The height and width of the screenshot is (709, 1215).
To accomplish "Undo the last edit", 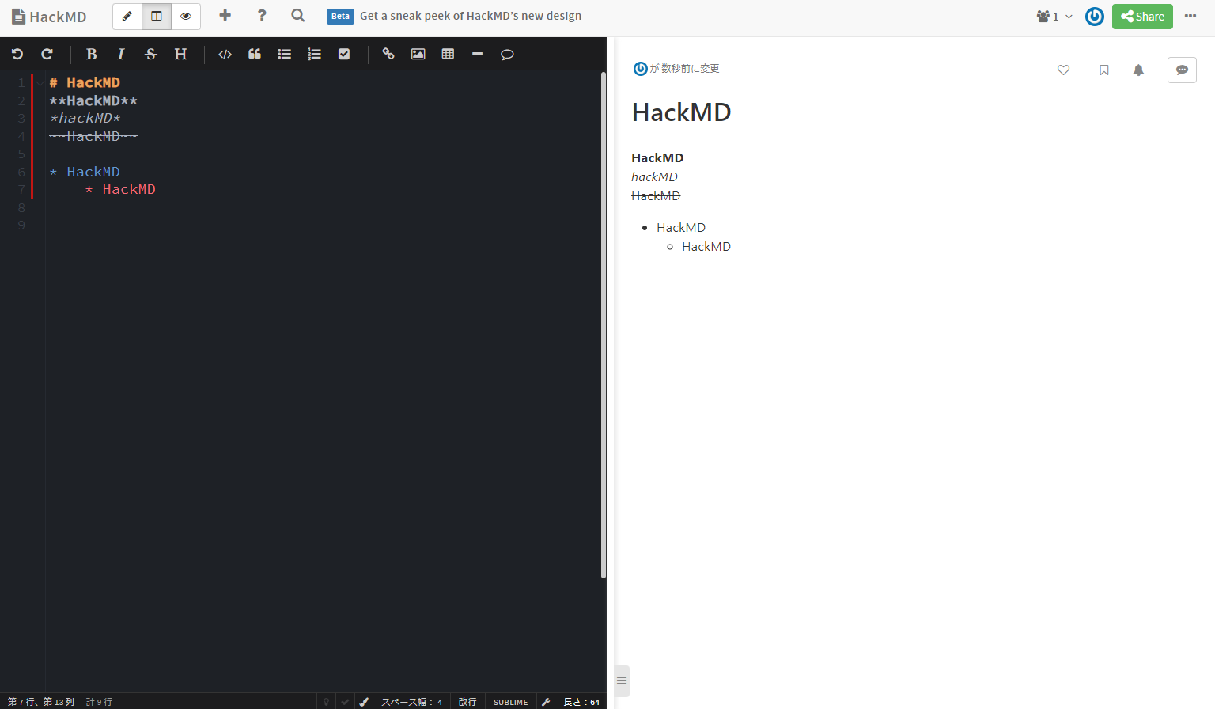I will click(x=17, y=54).
